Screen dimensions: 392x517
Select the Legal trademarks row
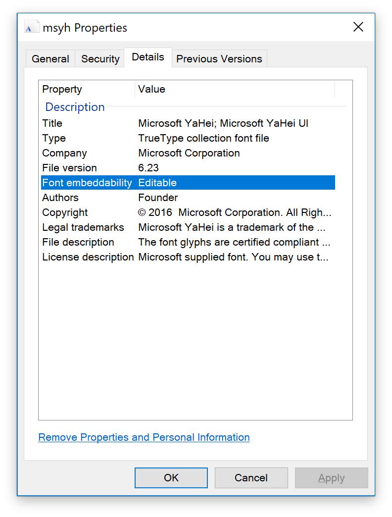click(188, 227)
